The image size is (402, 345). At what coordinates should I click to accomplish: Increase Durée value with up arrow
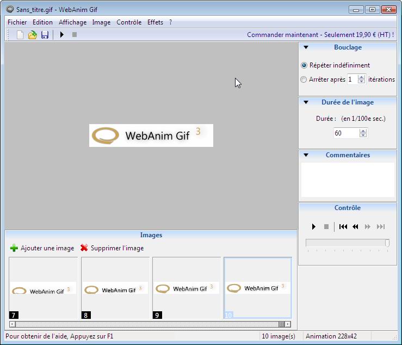363,131
